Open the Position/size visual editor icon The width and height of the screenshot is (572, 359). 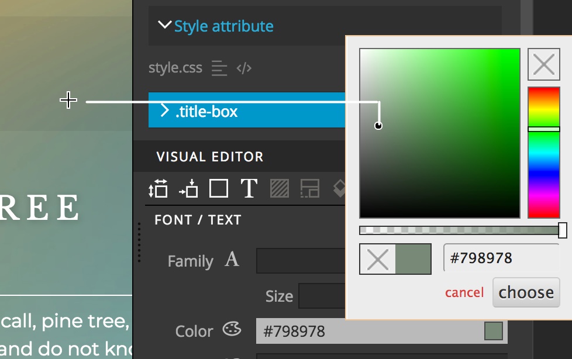pyautogui.click(x=158, y=188)
